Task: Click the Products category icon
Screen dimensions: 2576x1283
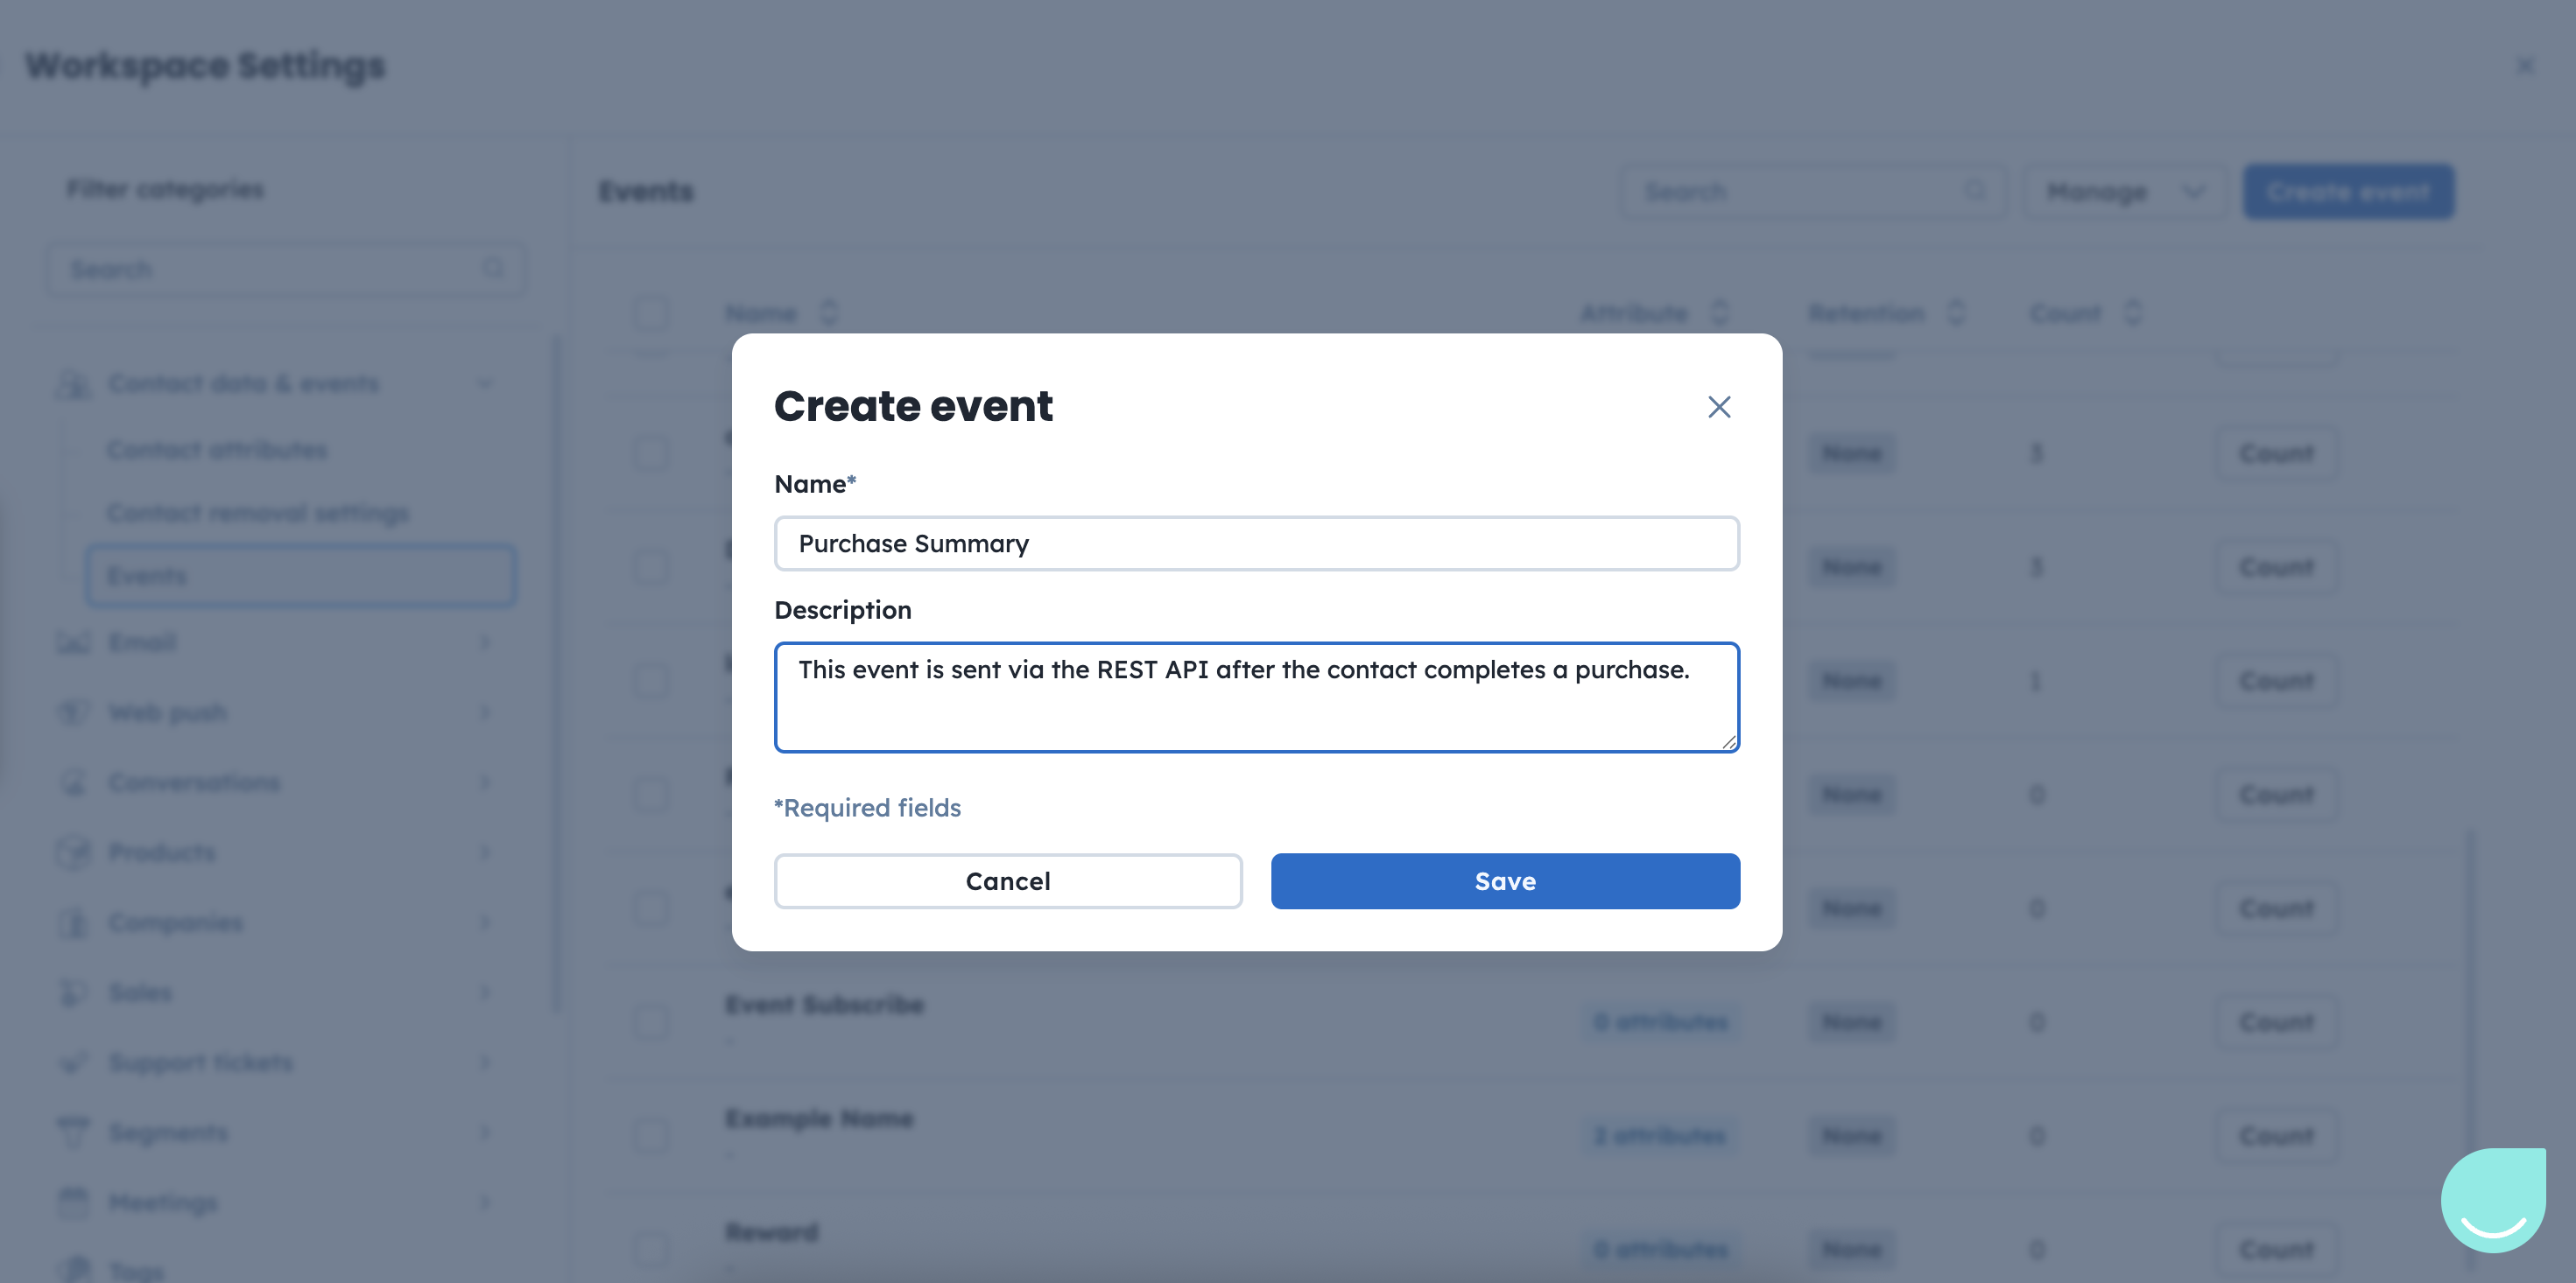Action: click(74, 852)
